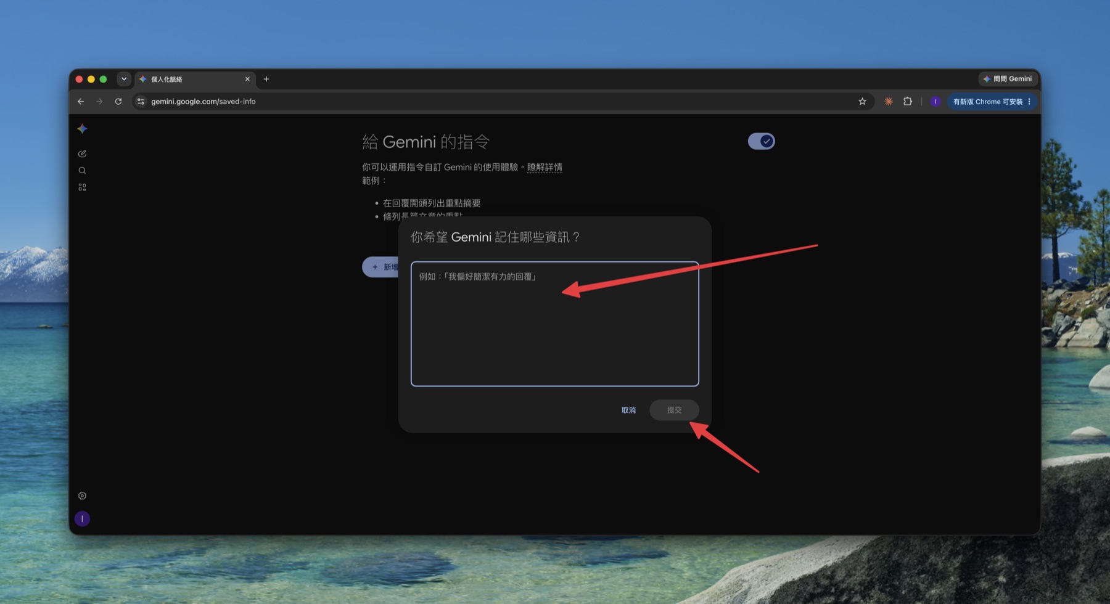Click the orange extension icon in toolbar

tap(889, 102)
